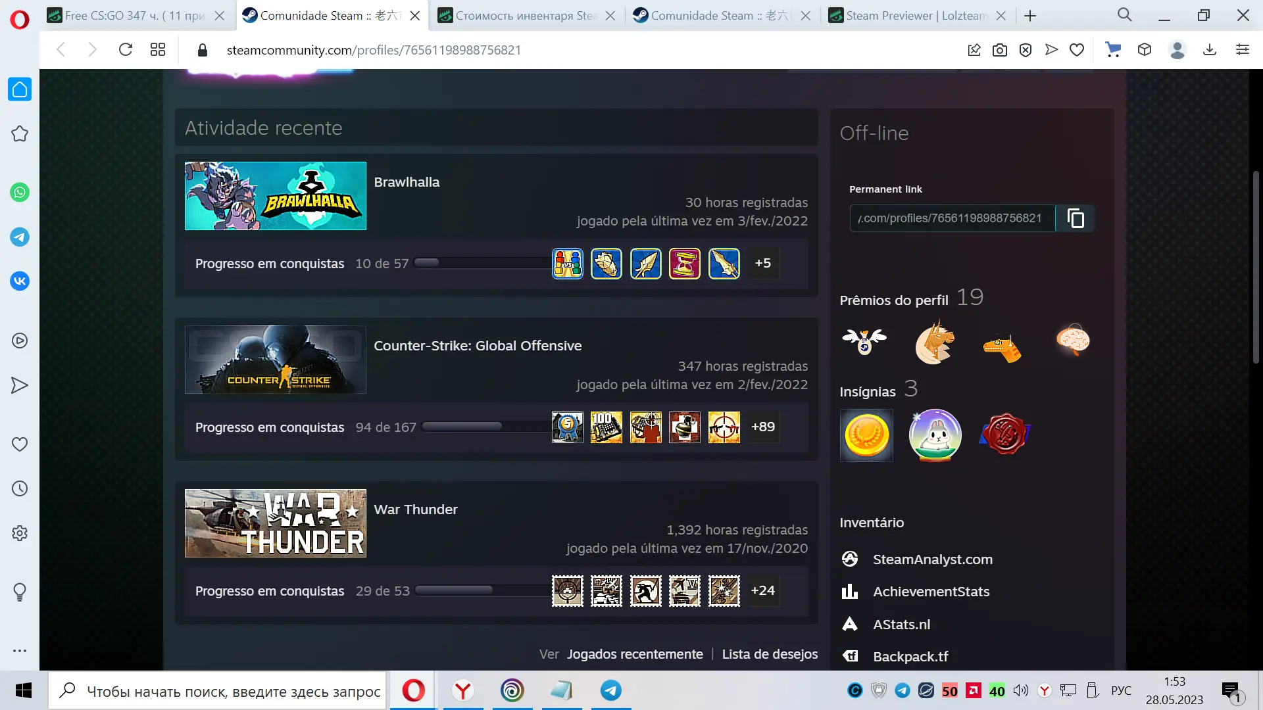
Task: Open extensions cube icon
Action: pyautogui.click(x=1145, y=50)
